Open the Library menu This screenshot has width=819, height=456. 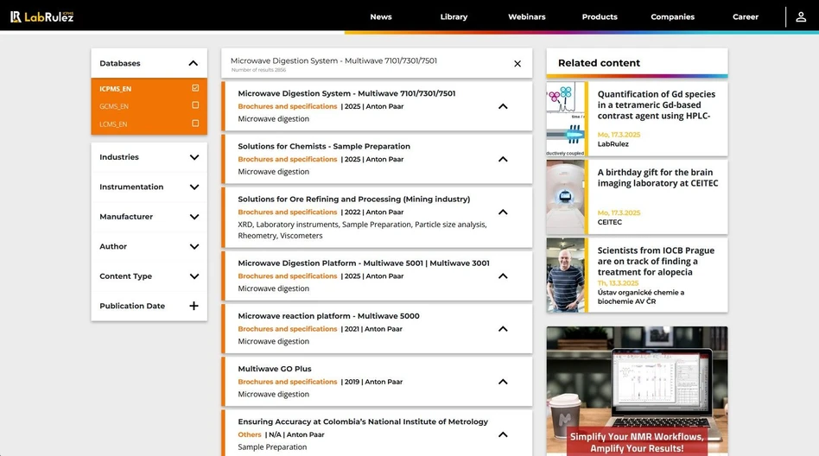454,16
